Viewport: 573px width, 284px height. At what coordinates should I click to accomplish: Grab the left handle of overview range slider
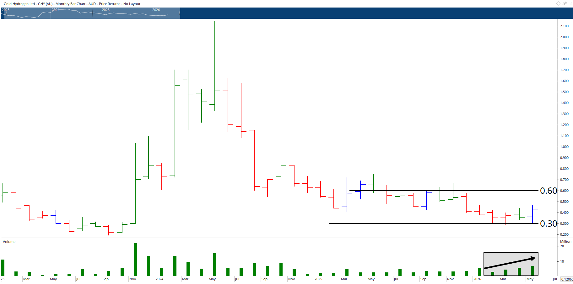[x=6, y=13]
